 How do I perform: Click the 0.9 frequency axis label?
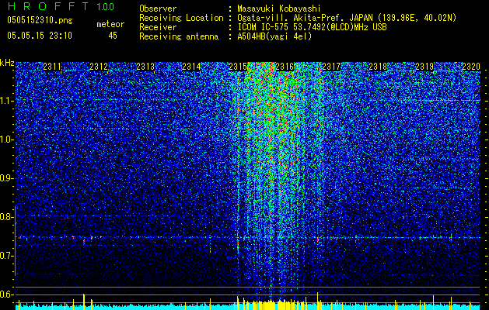7,178
